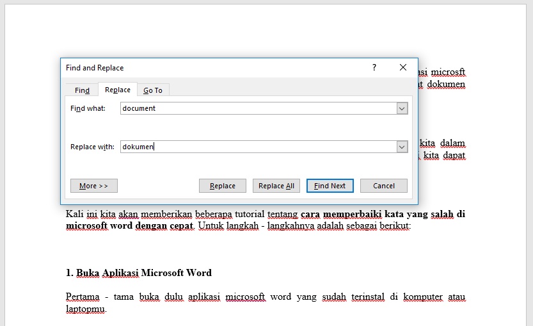Expand the Find what dropdown arrow
Image resolution: width=533 pixels, height=326 pixels.
point(402,108)
